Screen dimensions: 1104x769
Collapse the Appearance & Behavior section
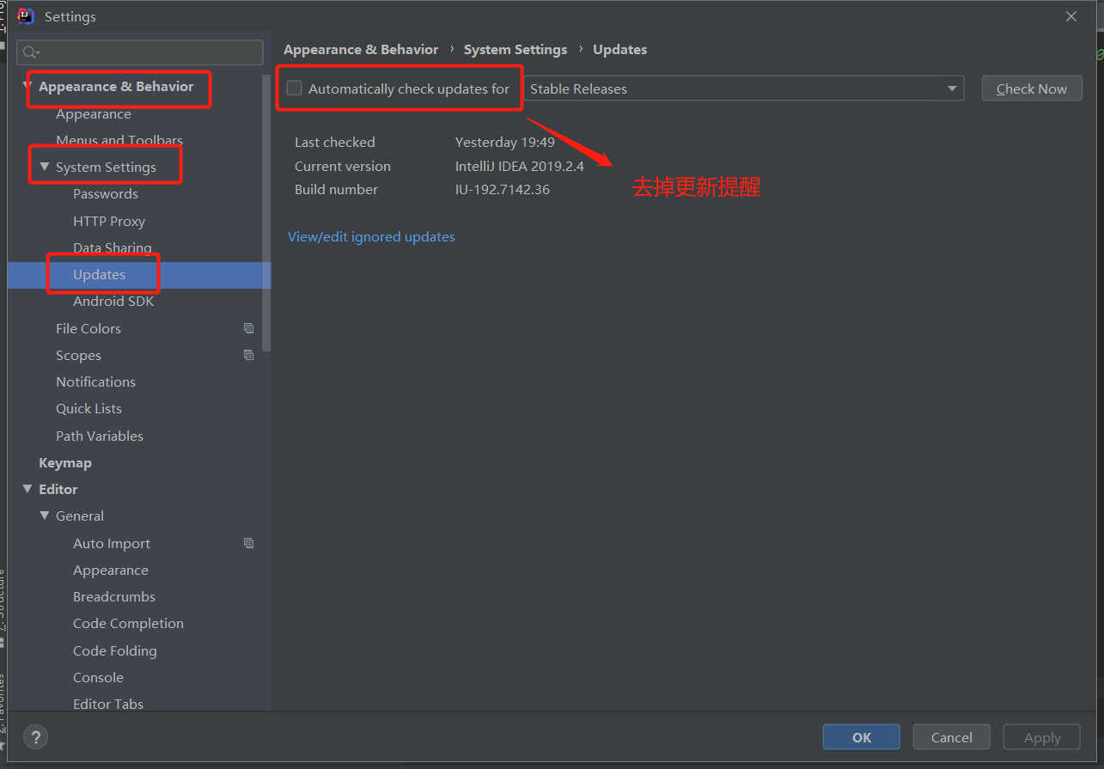pyautogui.click(x=27, y=86)
